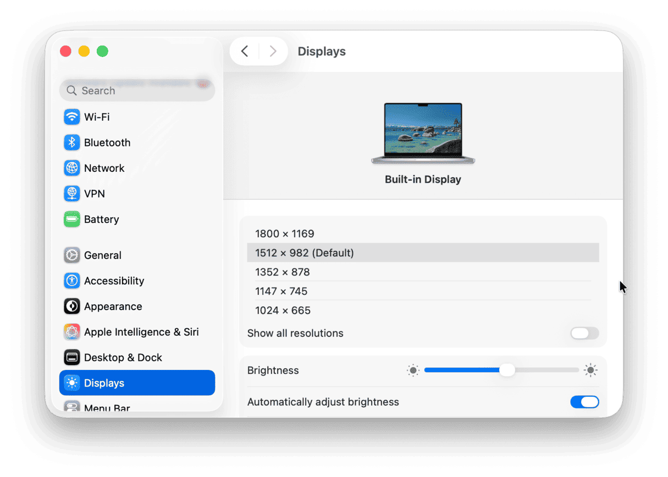This screenshot has height=477, width=668.
Task: Disable Automatically adjust brightness
Action: 584,402
